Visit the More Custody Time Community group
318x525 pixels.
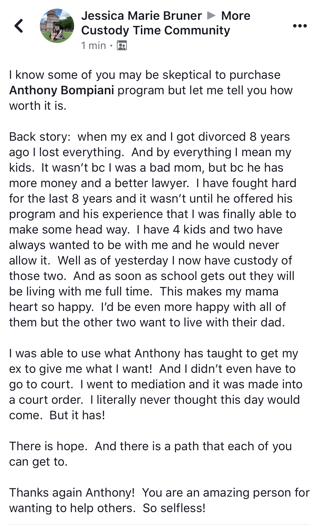click(x=166, y=23)
